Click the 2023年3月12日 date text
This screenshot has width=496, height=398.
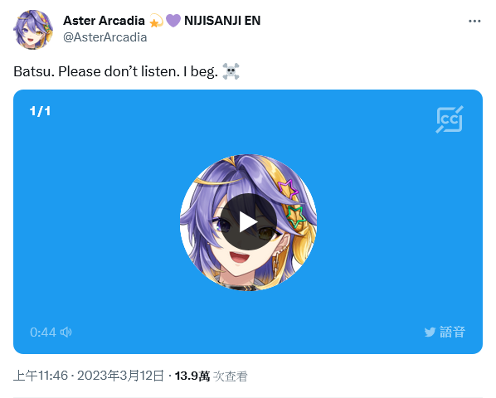tap(120, 376)
